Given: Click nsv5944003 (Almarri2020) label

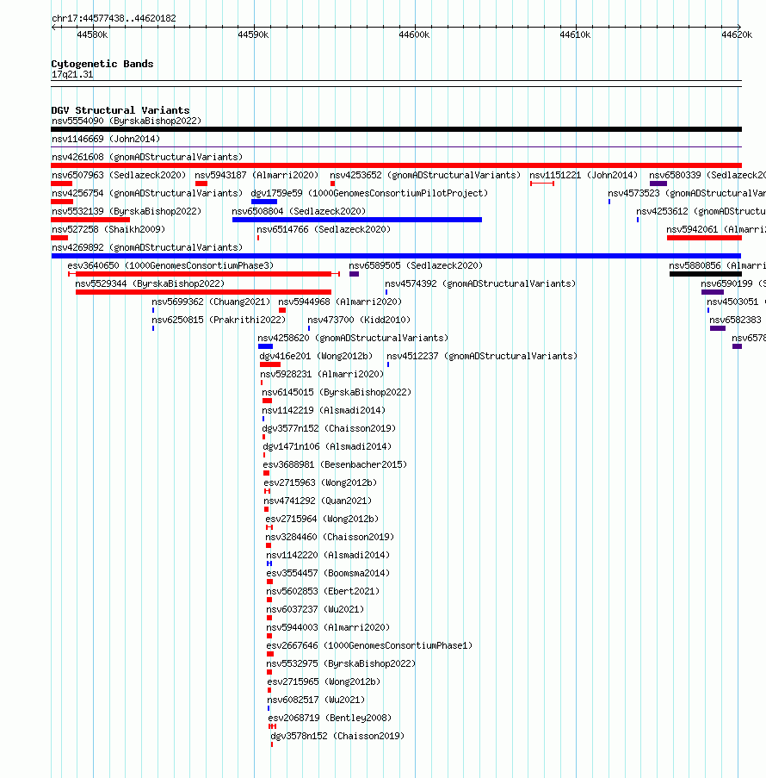Looking at the screenshot, I should click(328, 628).
